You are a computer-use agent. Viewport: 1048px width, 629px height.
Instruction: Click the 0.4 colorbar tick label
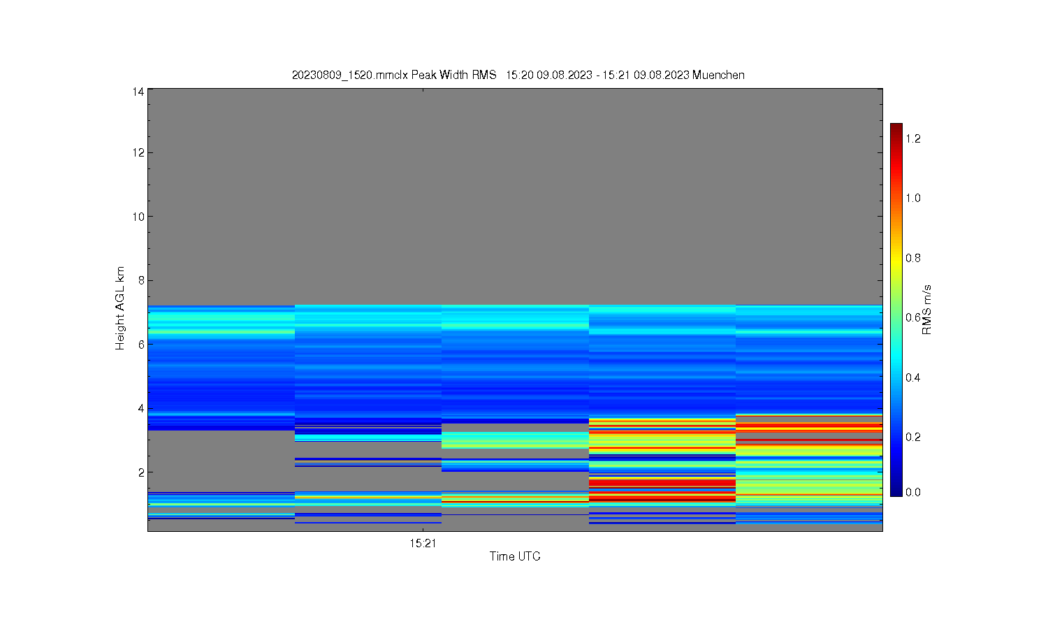coord(912,377)
